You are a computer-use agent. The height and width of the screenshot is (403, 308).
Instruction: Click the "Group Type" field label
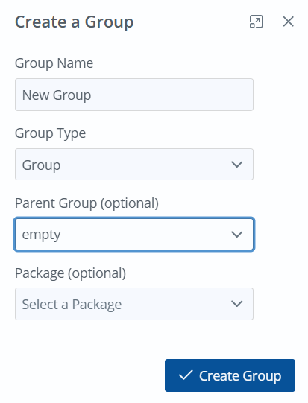click(51, 133)
